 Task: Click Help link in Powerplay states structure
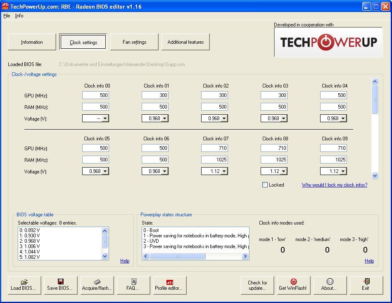click(x=369, y=261)
